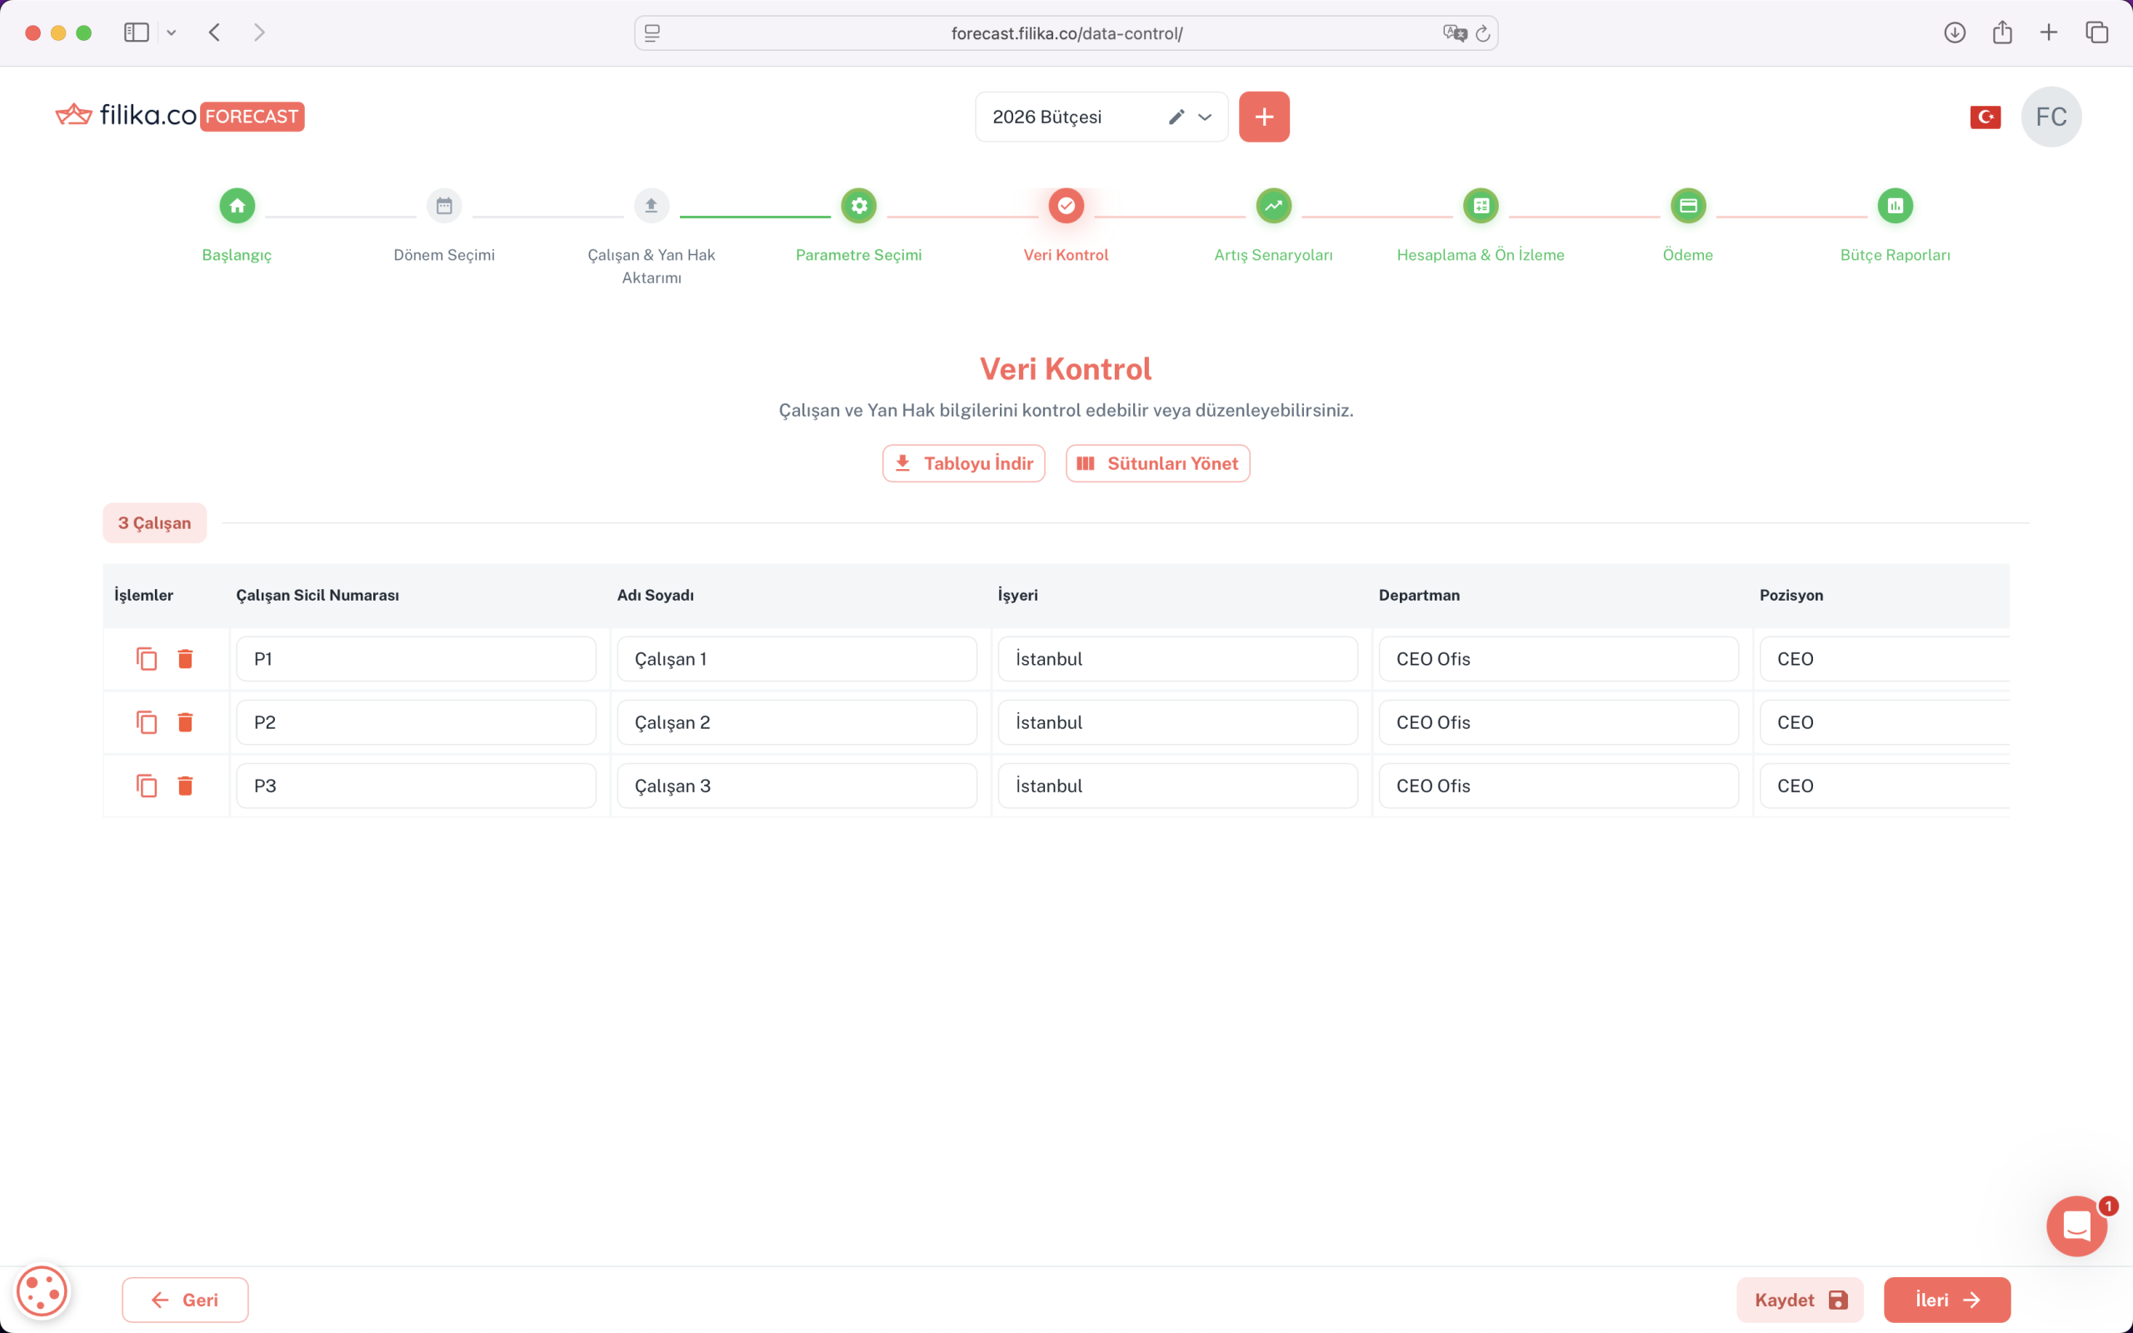
Task: Open the Safari sidebar options chevron
Action: [x=172, y=33]
